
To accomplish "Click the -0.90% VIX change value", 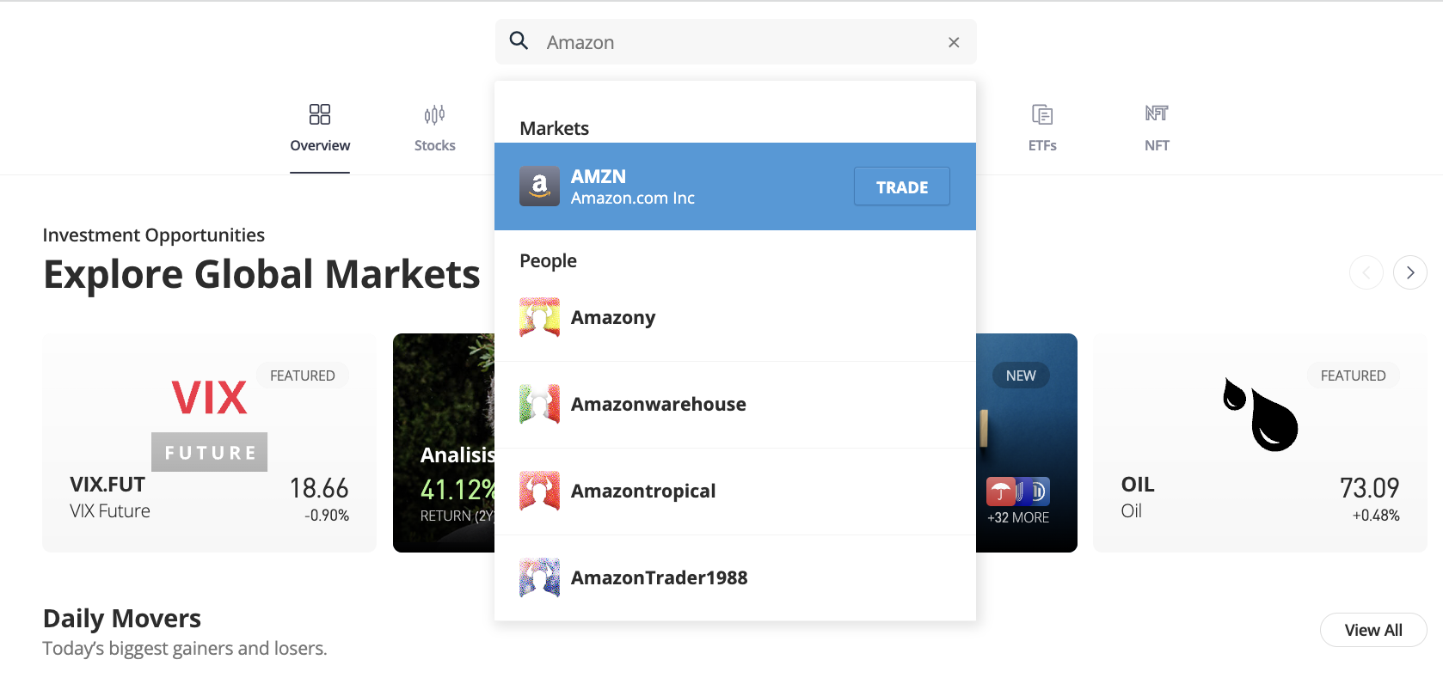I will pyautogui.click(x=327, y=516).
